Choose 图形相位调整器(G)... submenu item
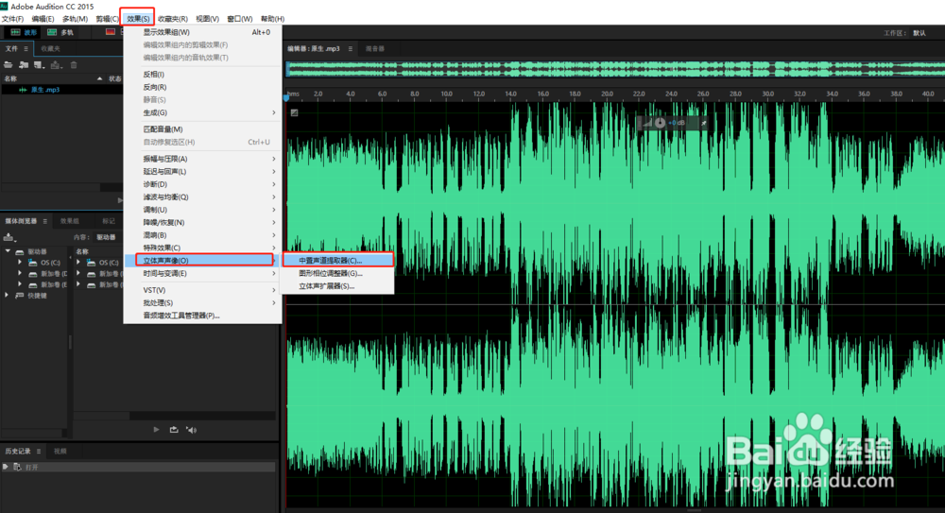 tap(338, 273)
